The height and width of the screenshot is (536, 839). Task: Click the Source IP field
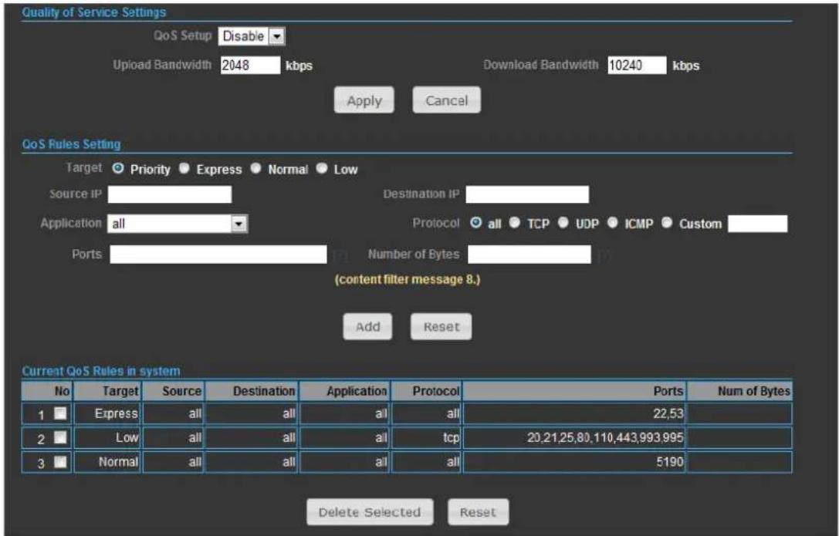(170, 194)
